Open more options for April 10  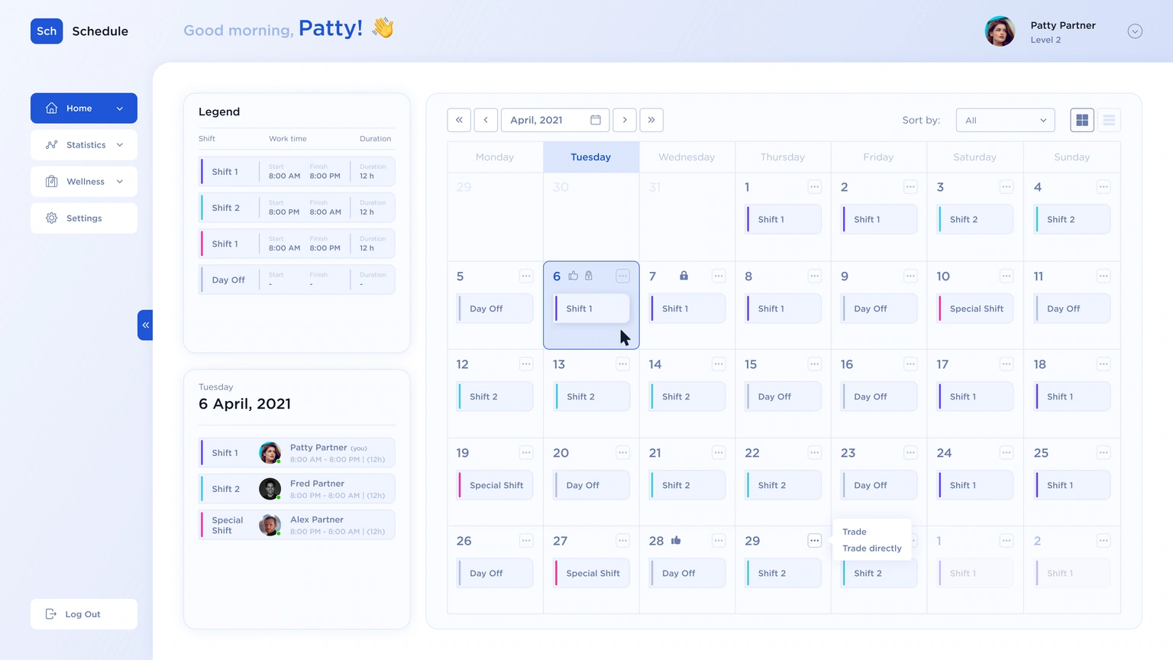1007,276
